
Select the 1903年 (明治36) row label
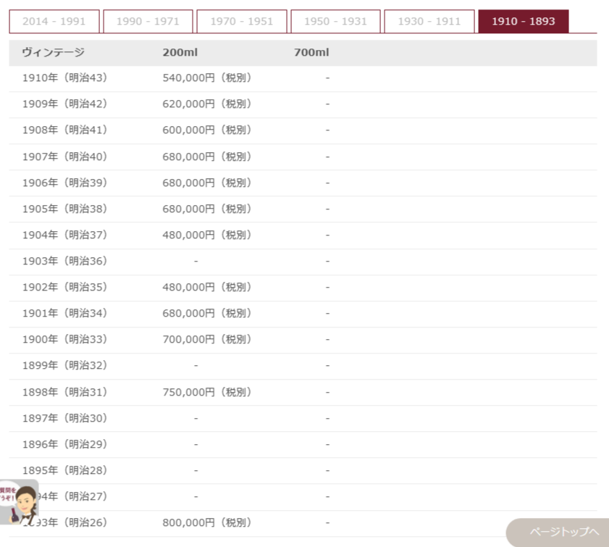click(x=64, y=261)
